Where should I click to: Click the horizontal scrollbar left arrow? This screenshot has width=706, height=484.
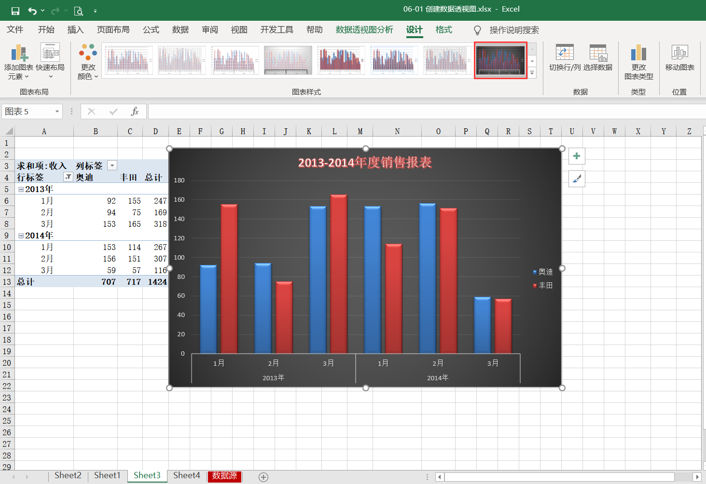(440, 477)
